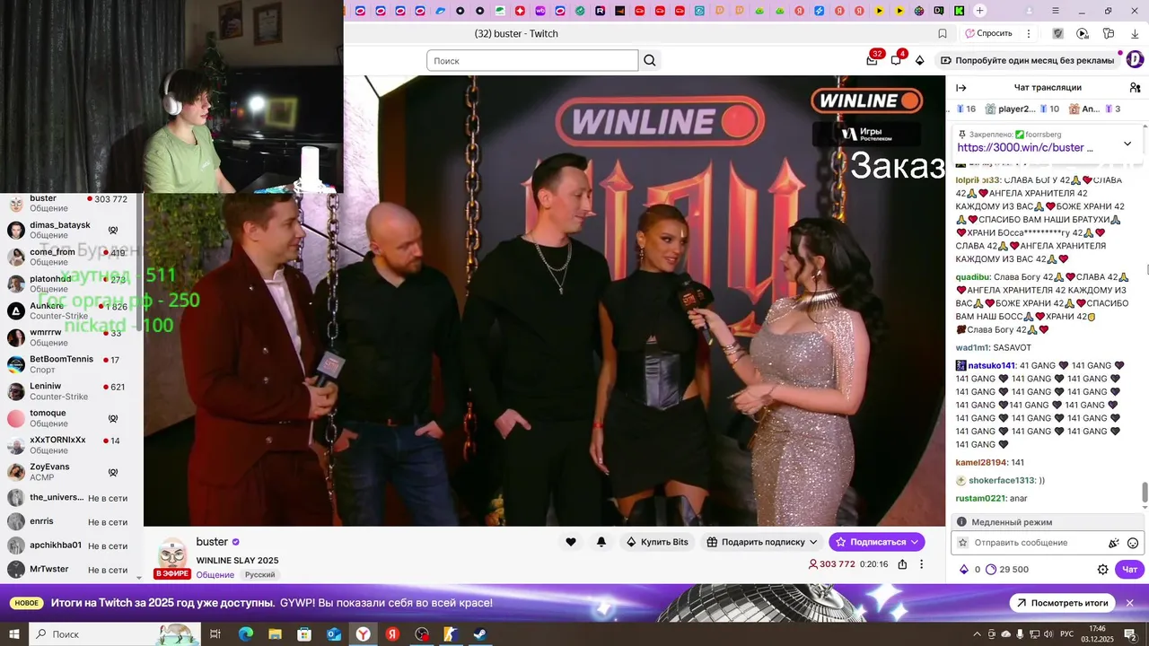Image resolution: width=1149 pixels, height=646 pixels.
Task: Open Yandex Browser in the taskbar
Action: coord(363,634)
